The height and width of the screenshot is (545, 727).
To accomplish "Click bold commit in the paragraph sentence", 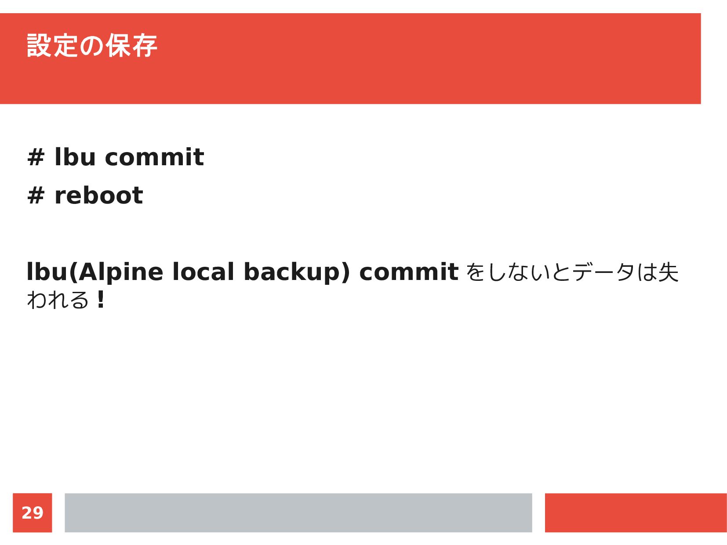I will (x=409, y=272).
